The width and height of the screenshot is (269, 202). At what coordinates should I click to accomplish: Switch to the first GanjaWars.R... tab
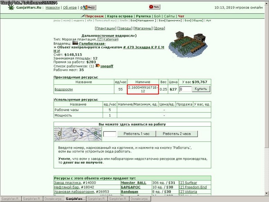tap(11, 199)
